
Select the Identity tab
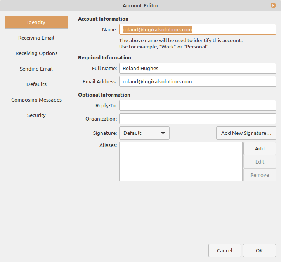point(36,22)
